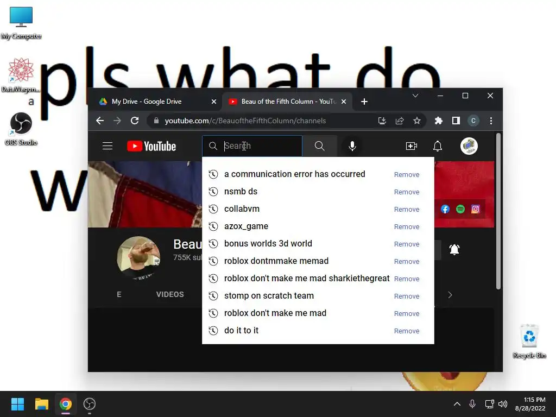Bookmark this tab with star icon
This screenshot has height=417, width=556.
pyautogui.click(x=417, y=121)
